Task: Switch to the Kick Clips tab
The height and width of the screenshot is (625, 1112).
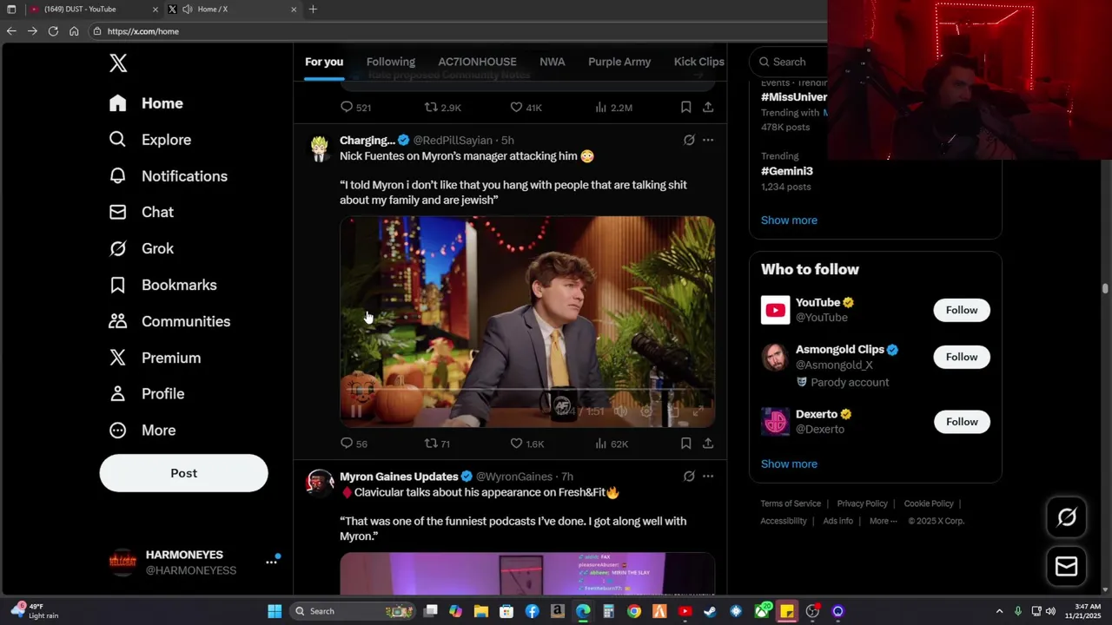Action: click(698, 62)
